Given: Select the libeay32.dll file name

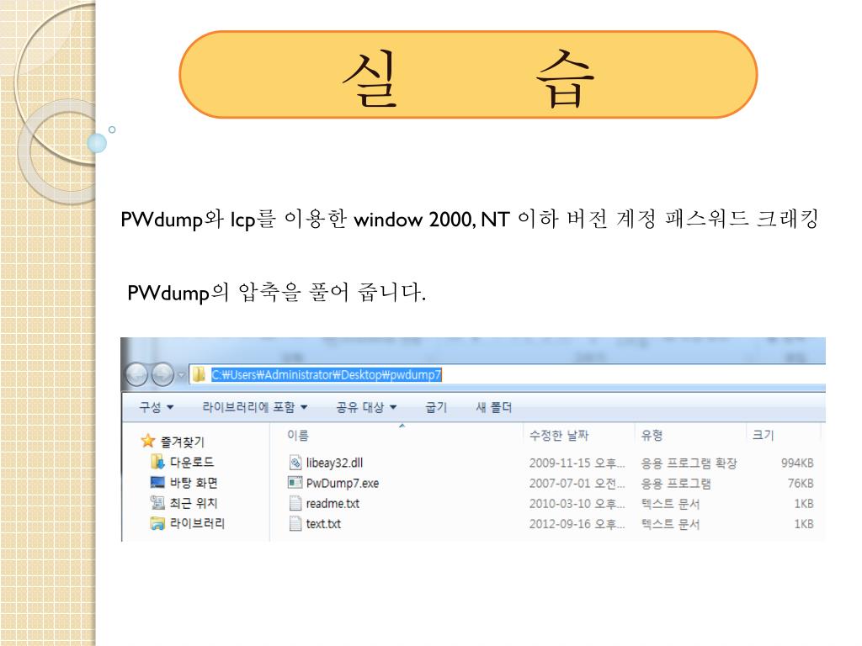Looking at the screenshot, I should point(334,463).
